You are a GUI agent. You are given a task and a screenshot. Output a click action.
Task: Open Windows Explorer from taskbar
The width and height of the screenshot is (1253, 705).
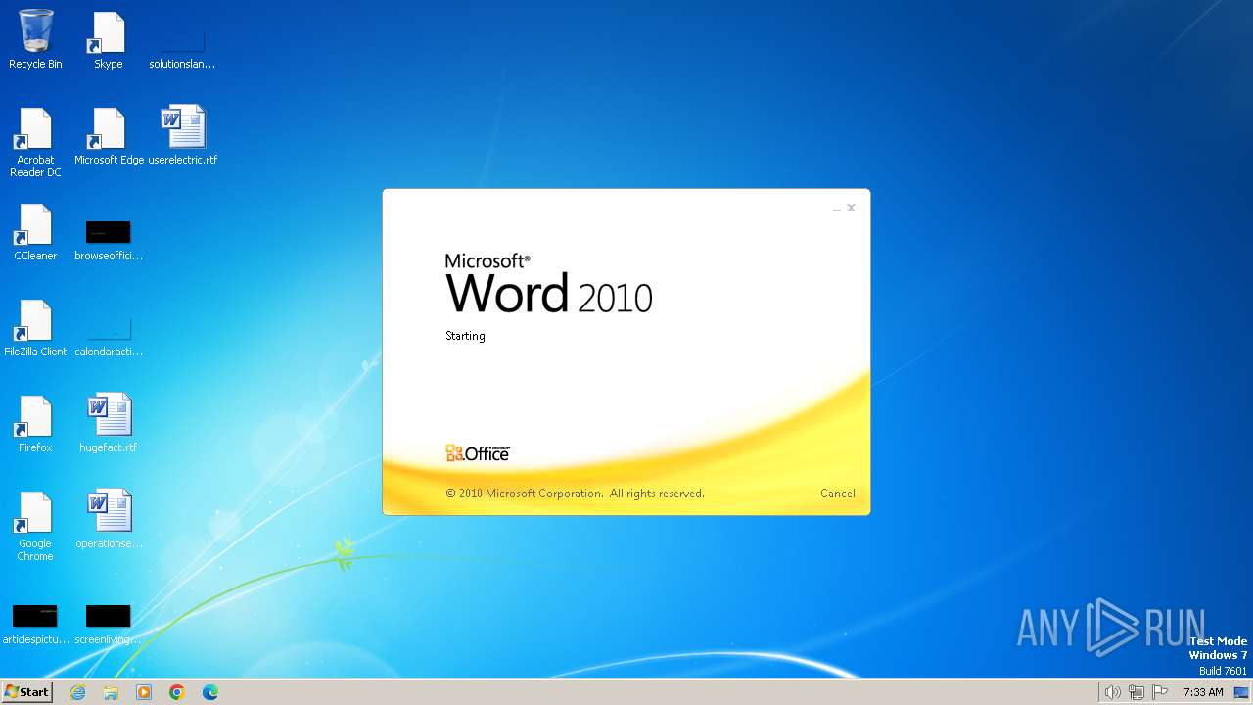pyautogui.click(x=111, y=692)
